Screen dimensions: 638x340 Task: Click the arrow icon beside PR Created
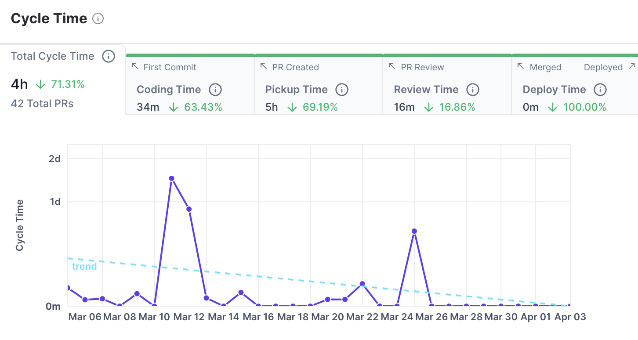coord(264,66)
